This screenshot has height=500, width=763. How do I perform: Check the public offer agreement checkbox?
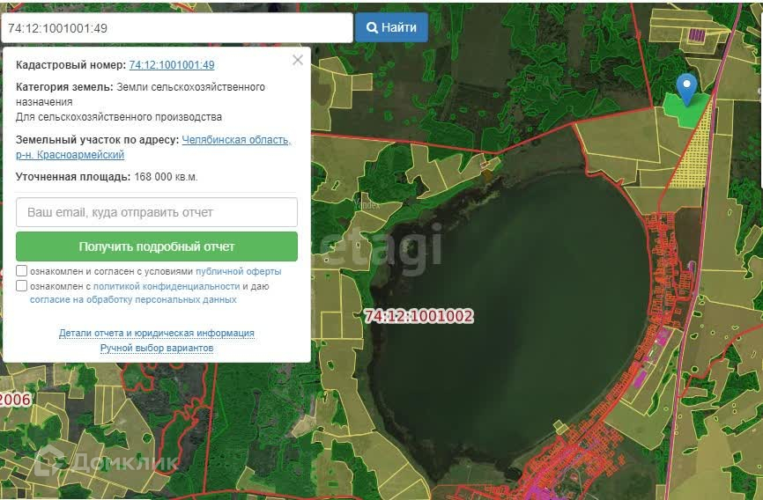click(x=21, y=271)
